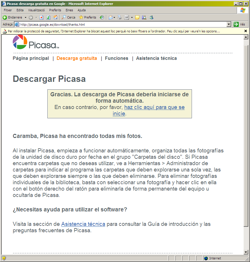This screenshot has width=250, height=262.
Task: Click the Picasa logo
Action: point(36,42)
